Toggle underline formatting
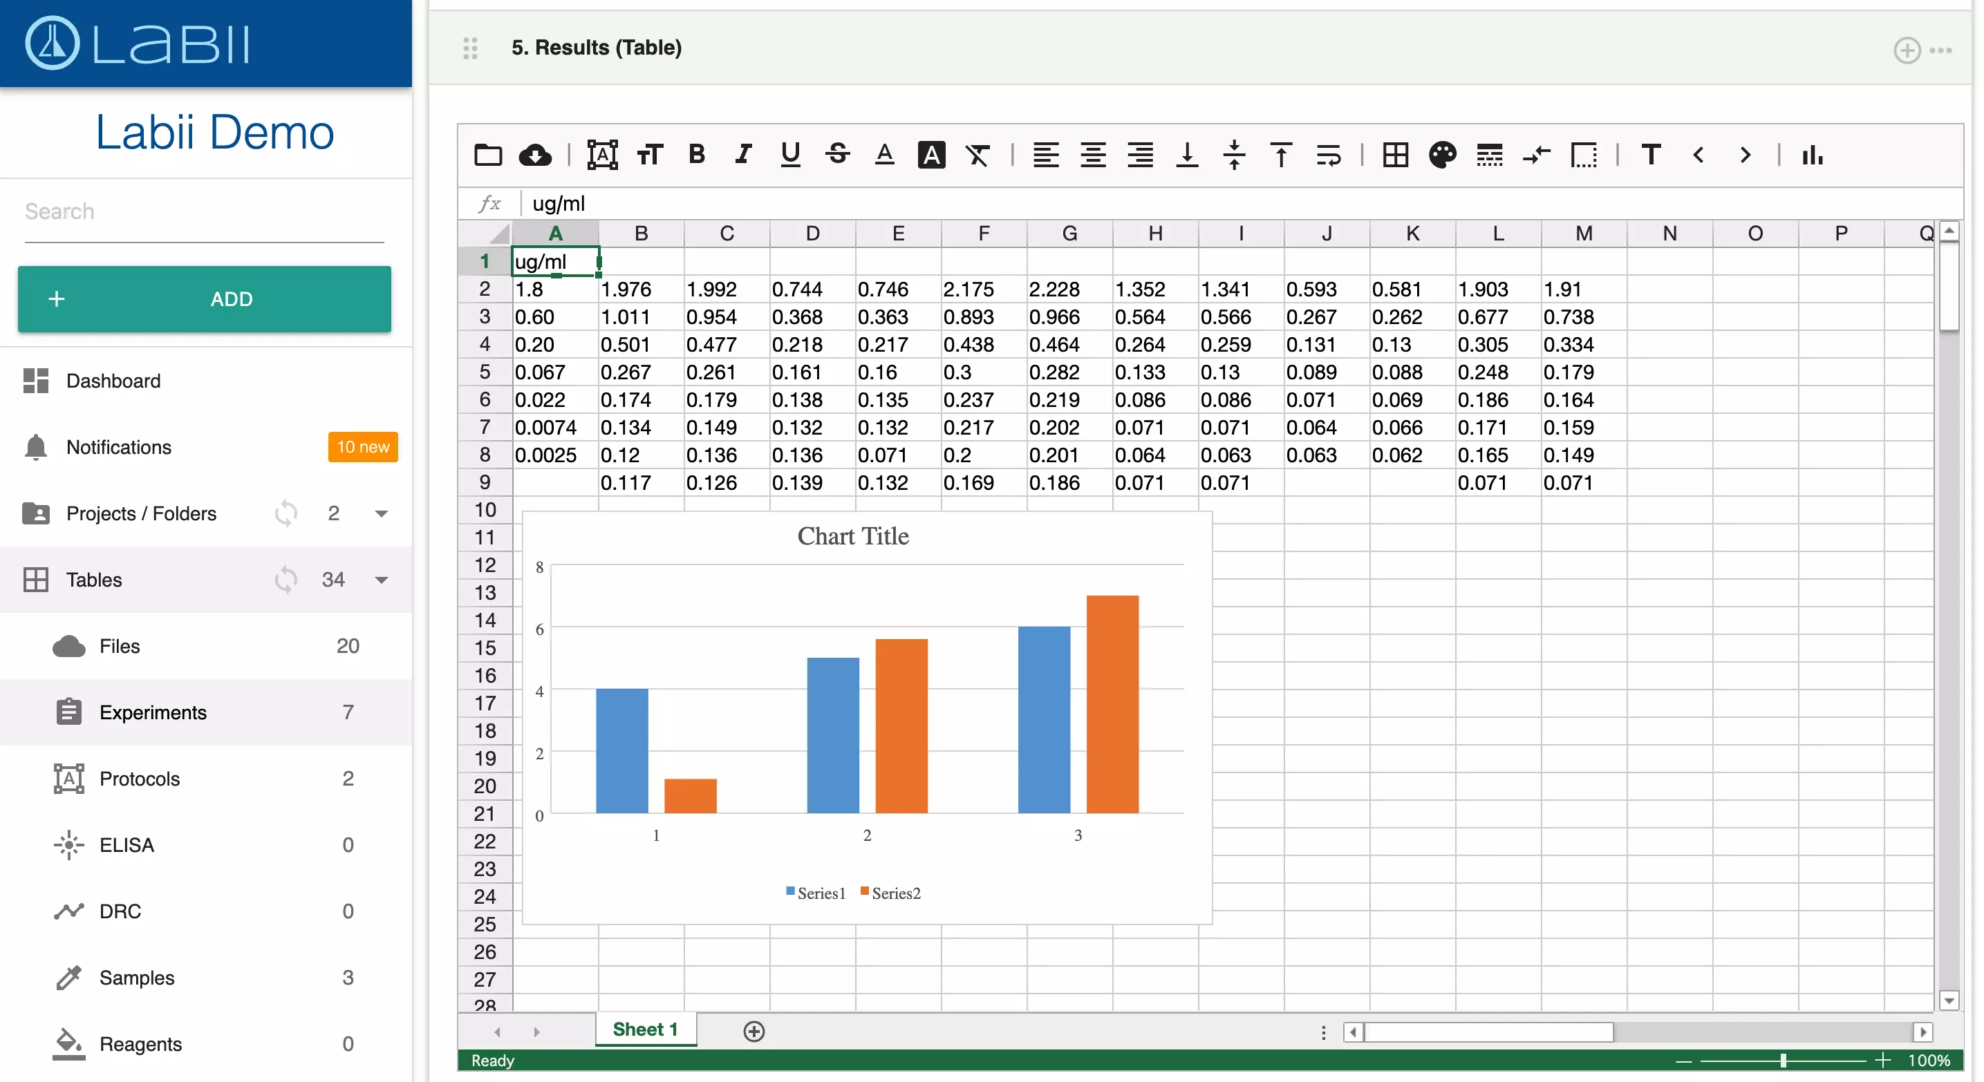The width and height of the screenshot is (1984, 1082). (x=791, y=155)
